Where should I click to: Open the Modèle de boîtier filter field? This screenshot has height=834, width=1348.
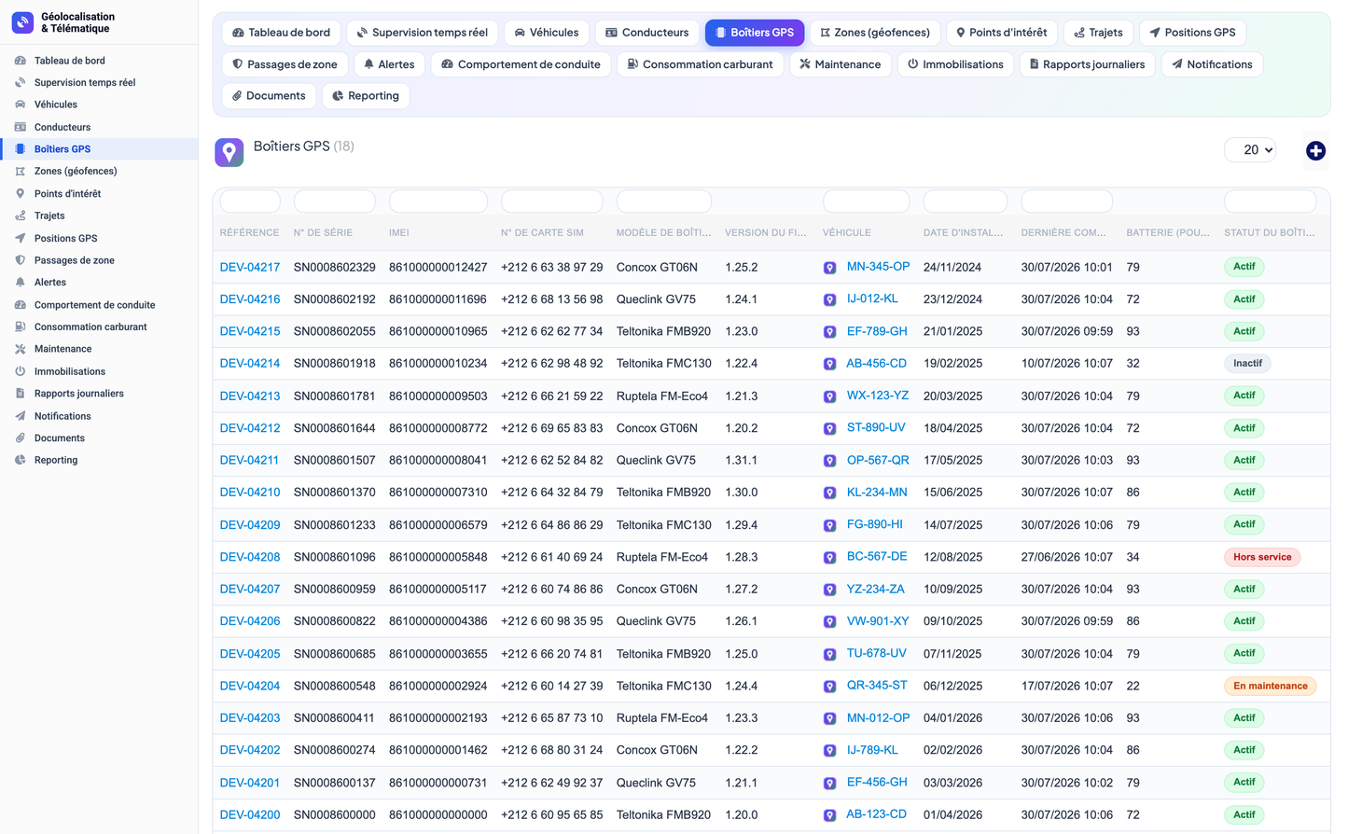click(x=664, y=202)
